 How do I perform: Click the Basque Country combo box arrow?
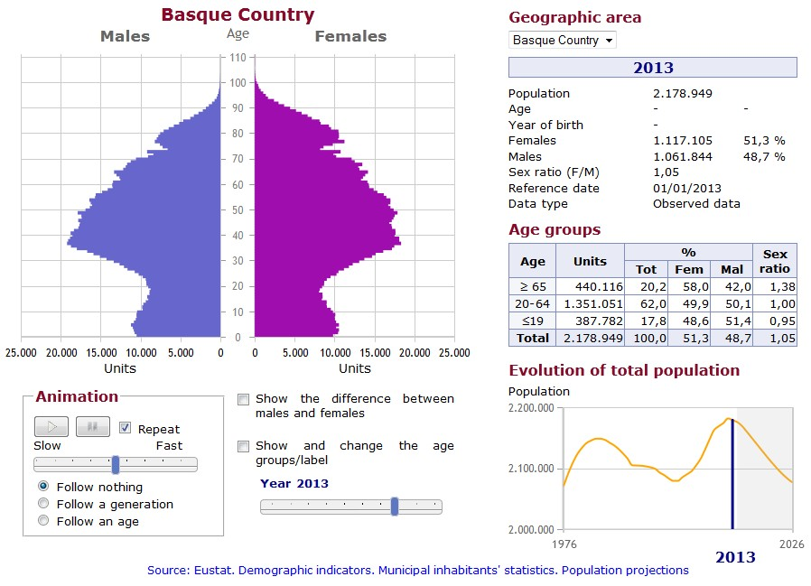pos(611,40)
